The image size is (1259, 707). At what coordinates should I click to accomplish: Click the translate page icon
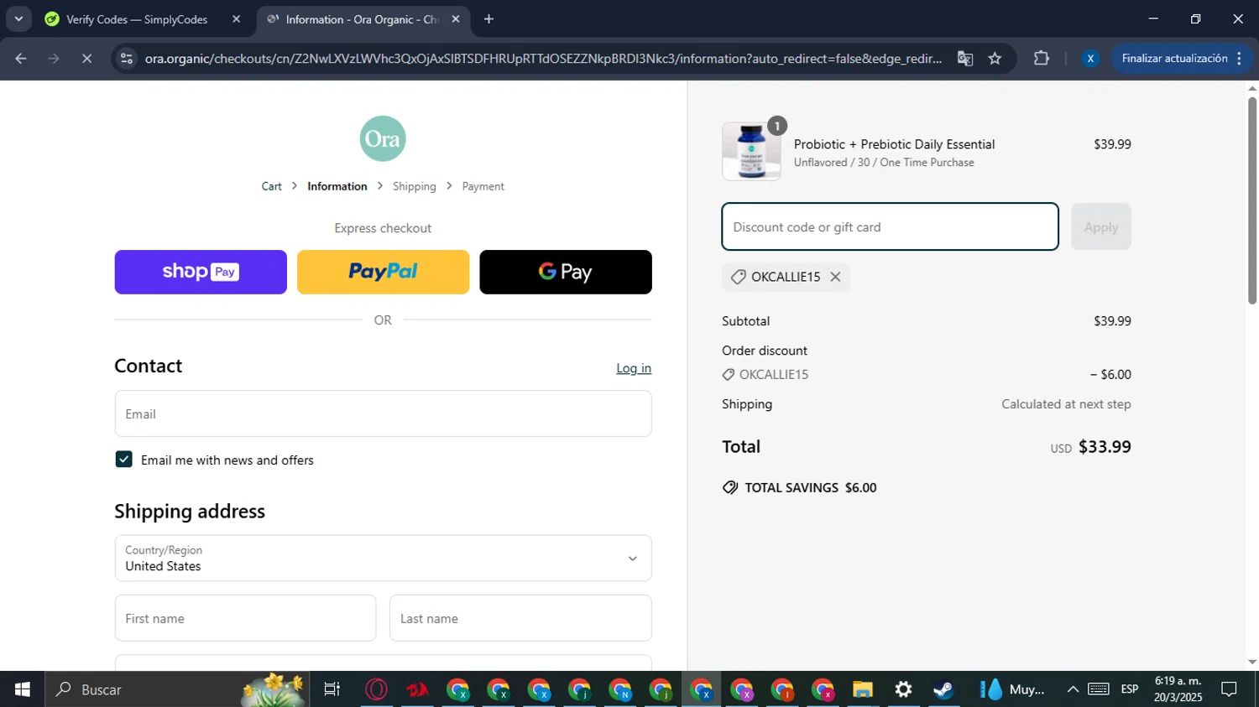click(x=965, y=59)
